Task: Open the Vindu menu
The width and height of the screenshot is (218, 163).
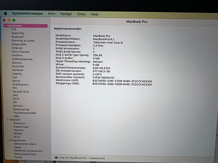Action: 81,14
